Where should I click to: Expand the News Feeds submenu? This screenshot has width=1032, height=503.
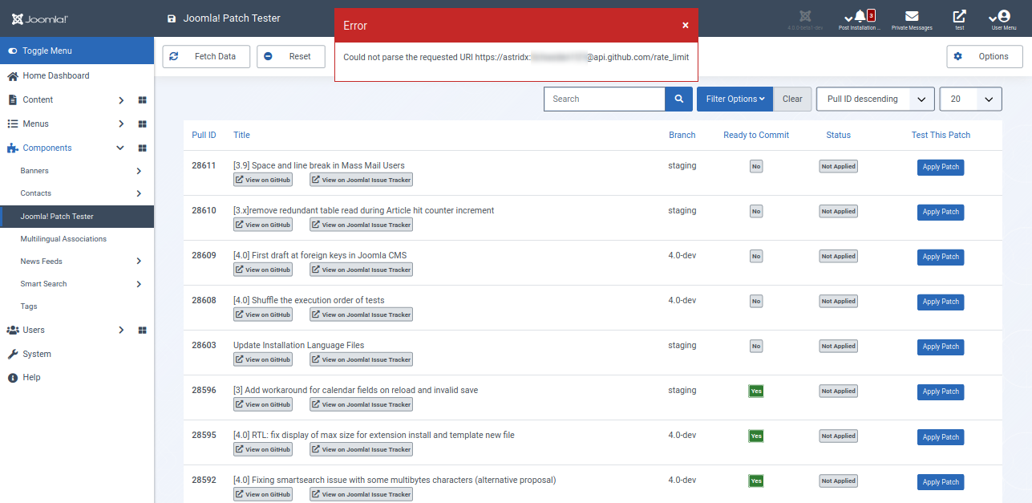(139, 262)
